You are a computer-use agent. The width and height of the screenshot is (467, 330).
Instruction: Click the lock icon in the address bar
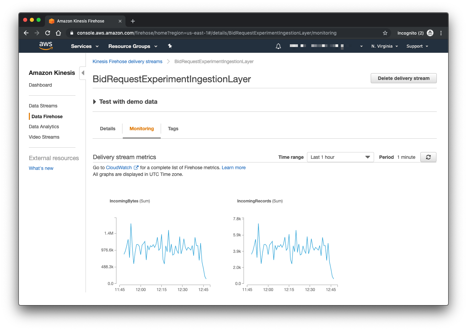click(x=71, y=33)
